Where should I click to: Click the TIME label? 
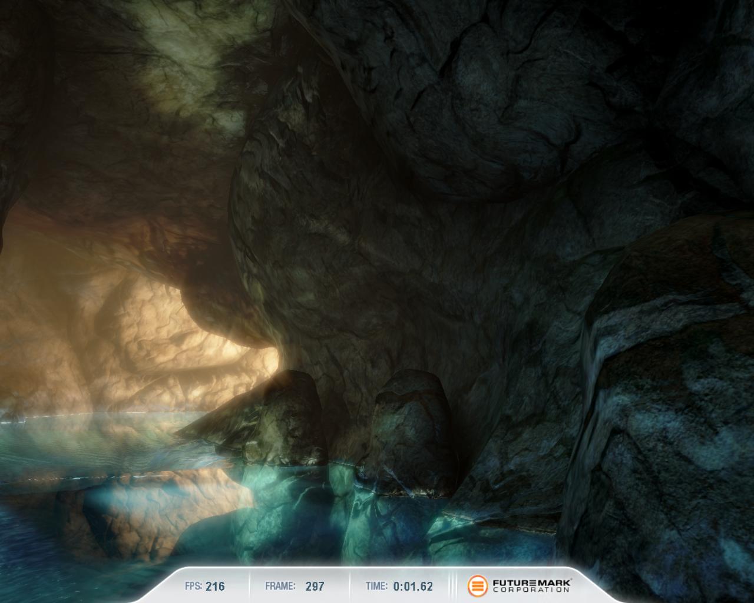[376, 586]
